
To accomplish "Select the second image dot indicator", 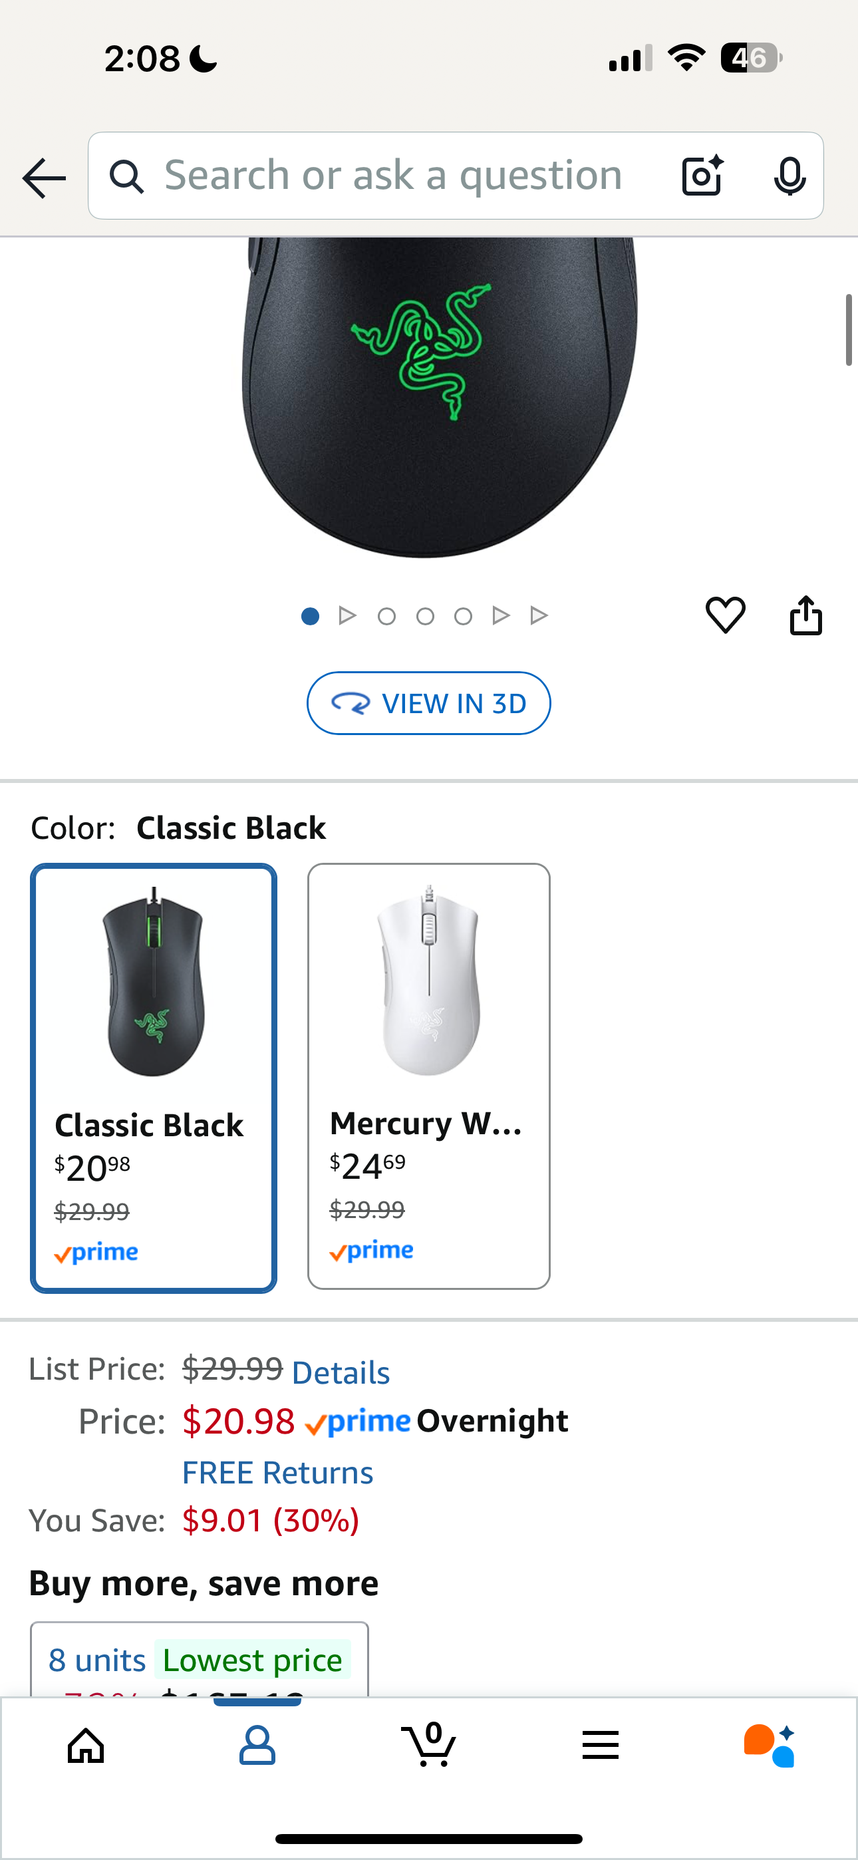I will (x=386, y=616).
